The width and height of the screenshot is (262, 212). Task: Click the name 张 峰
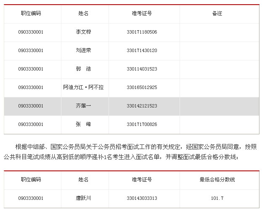tap(83, 124)
